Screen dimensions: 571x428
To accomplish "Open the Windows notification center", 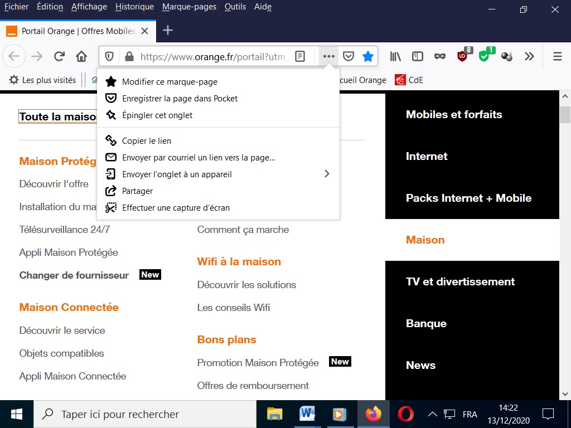I will [548, 414].
